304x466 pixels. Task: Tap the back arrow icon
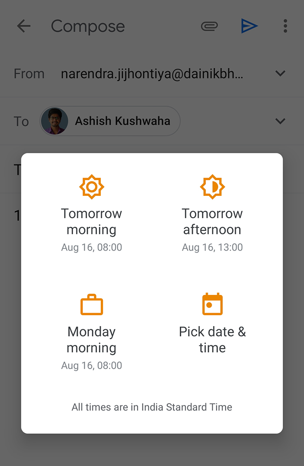(24, 26)
